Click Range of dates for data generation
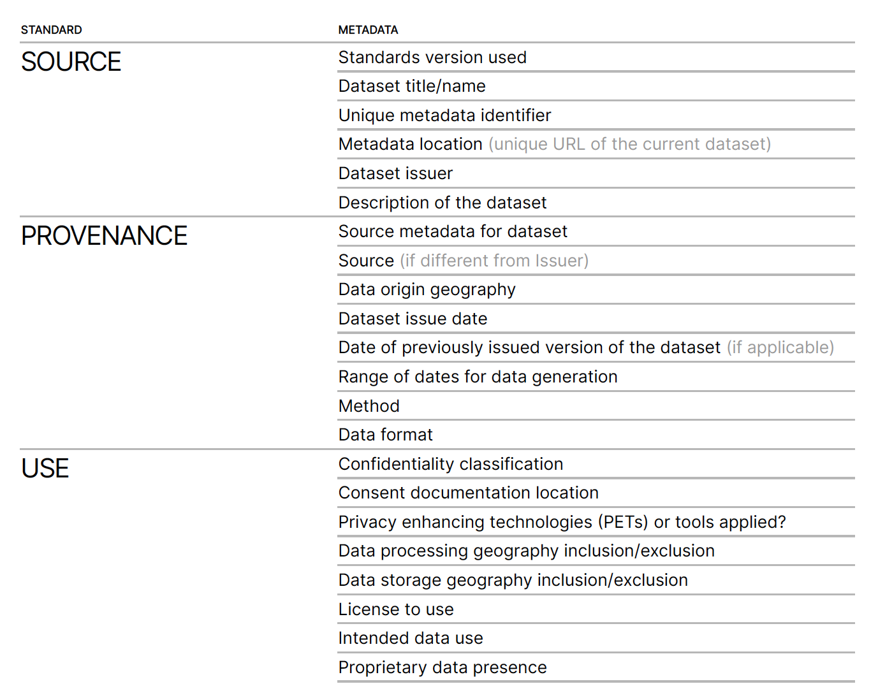This screenshot has height=691, width=871. point(478,377)
